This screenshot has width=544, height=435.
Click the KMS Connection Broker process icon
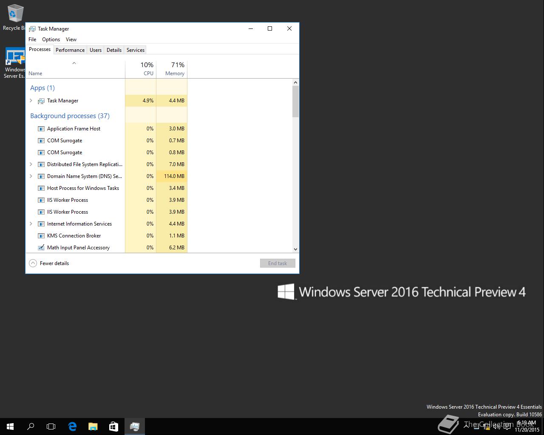tap(41, 236)
